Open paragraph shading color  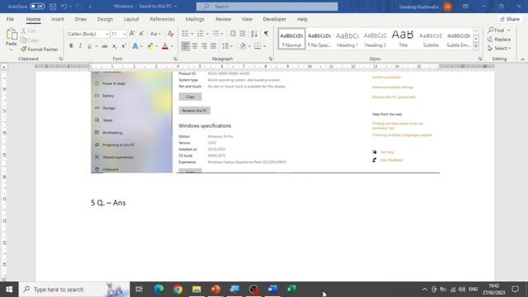[243, 46]
